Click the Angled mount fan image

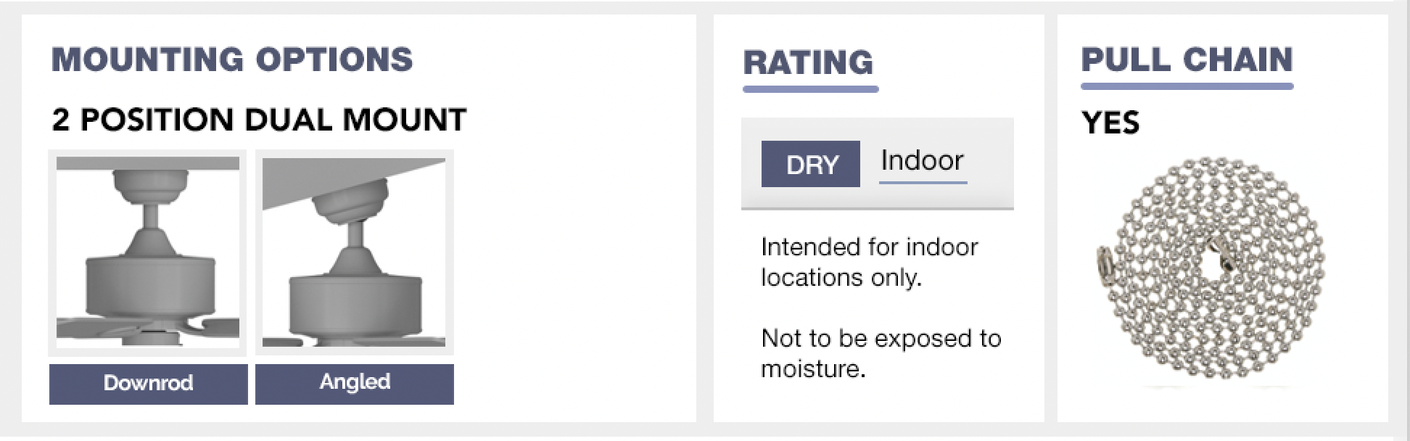[354, 252]
